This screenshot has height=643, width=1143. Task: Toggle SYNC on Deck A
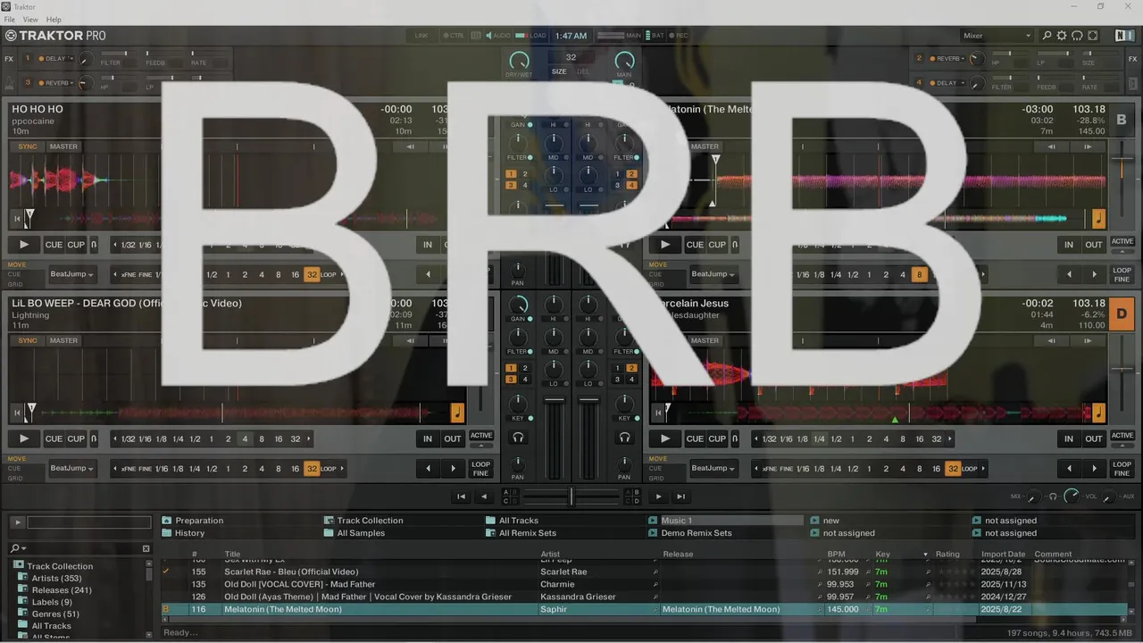tap(28, 146)
